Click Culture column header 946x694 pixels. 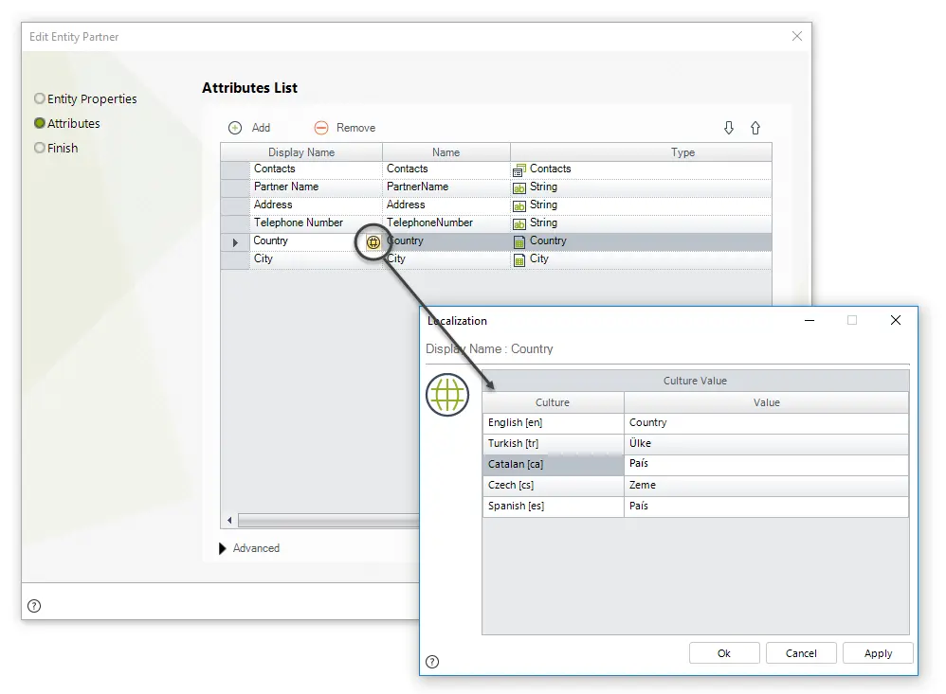tap(553, 402)
